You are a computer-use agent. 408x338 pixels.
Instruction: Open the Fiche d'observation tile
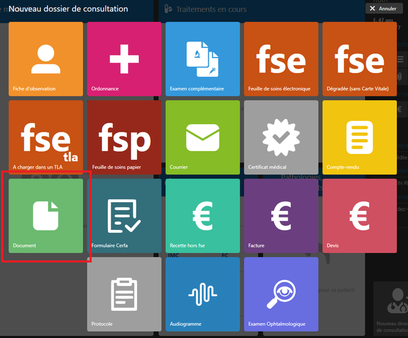[46, 59]
